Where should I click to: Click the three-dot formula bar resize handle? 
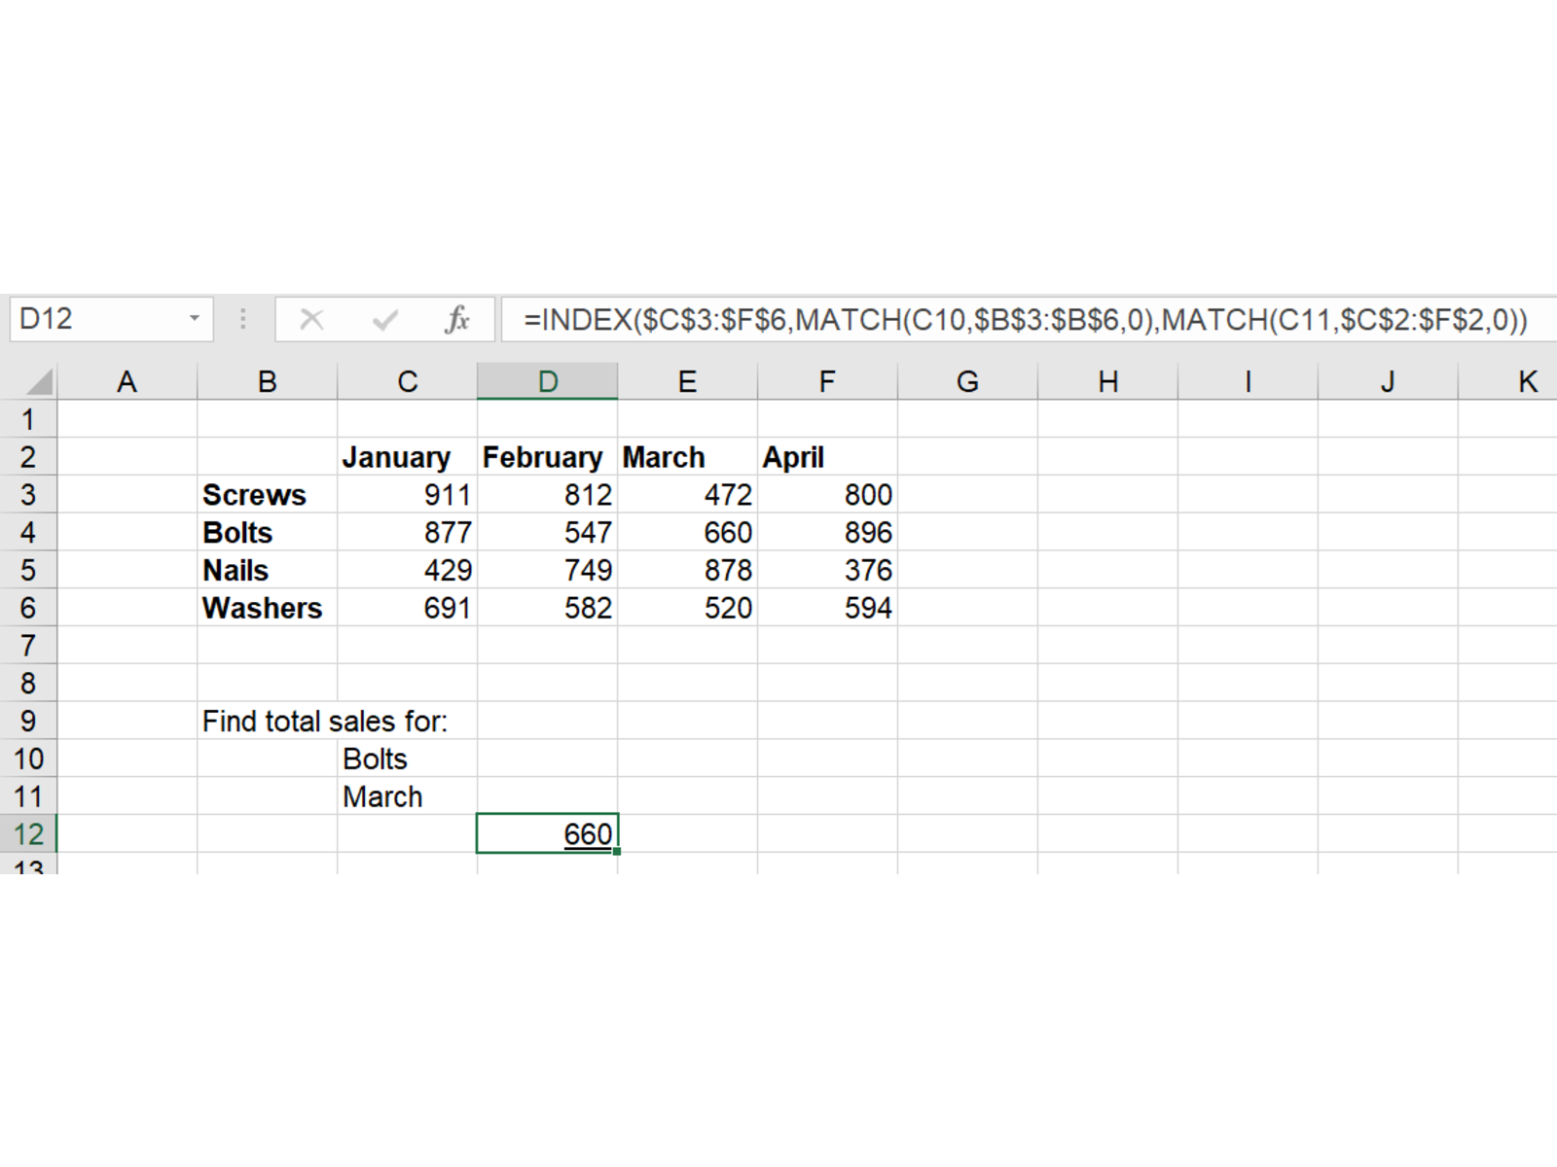(x=243, y=319)
